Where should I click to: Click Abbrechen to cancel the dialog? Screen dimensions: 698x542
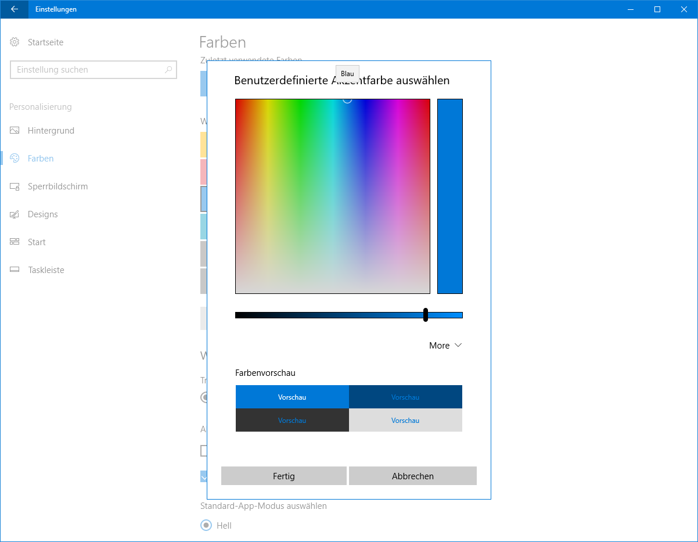coord(413,476)
